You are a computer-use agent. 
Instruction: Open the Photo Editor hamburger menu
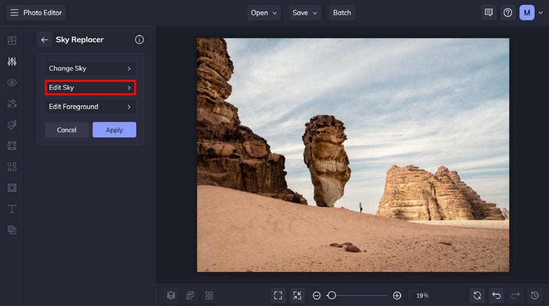click(14, 13)
